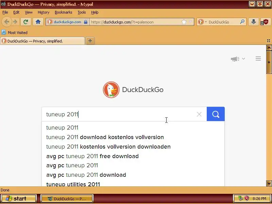Show all tabs list icon
Screen dimensions: 272x204
(269, 41)
